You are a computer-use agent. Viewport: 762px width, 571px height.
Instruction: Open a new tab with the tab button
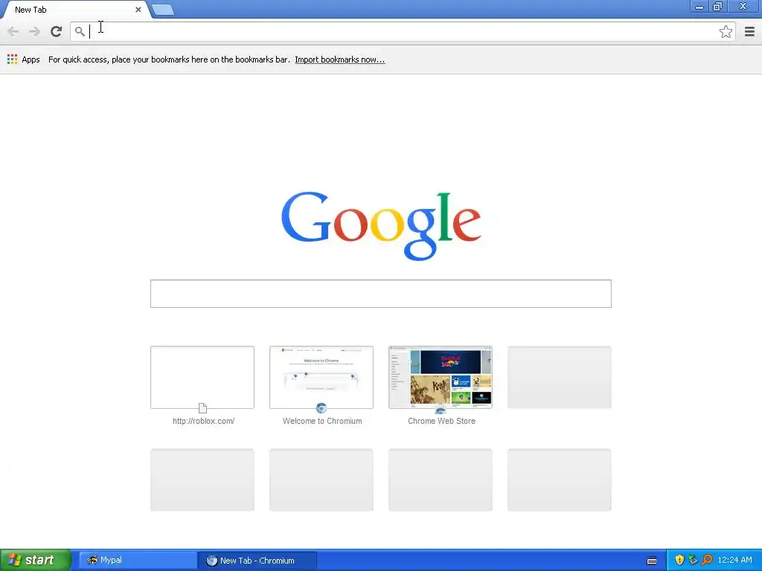[x=163, y=10]
